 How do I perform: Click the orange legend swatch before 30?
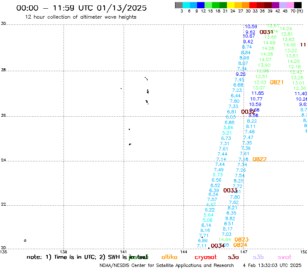tap(246, 5)
